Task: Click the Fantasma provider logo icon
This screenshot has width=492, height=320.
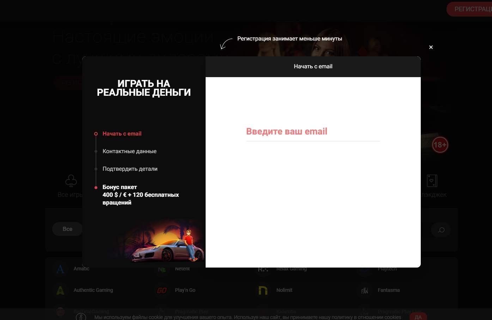Action: (x=365, y=290)
